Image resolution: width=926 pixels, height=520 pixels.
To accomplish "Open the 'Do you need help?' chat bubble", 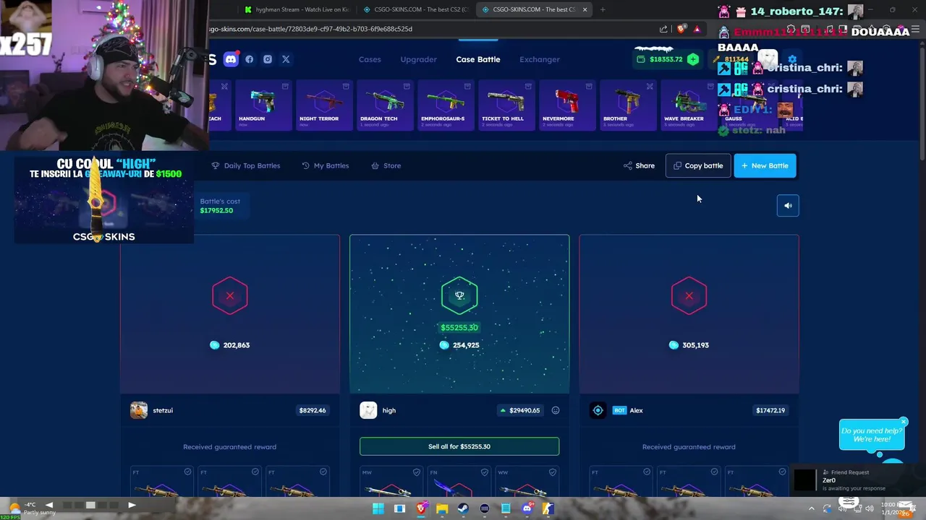I will (872, 435).
